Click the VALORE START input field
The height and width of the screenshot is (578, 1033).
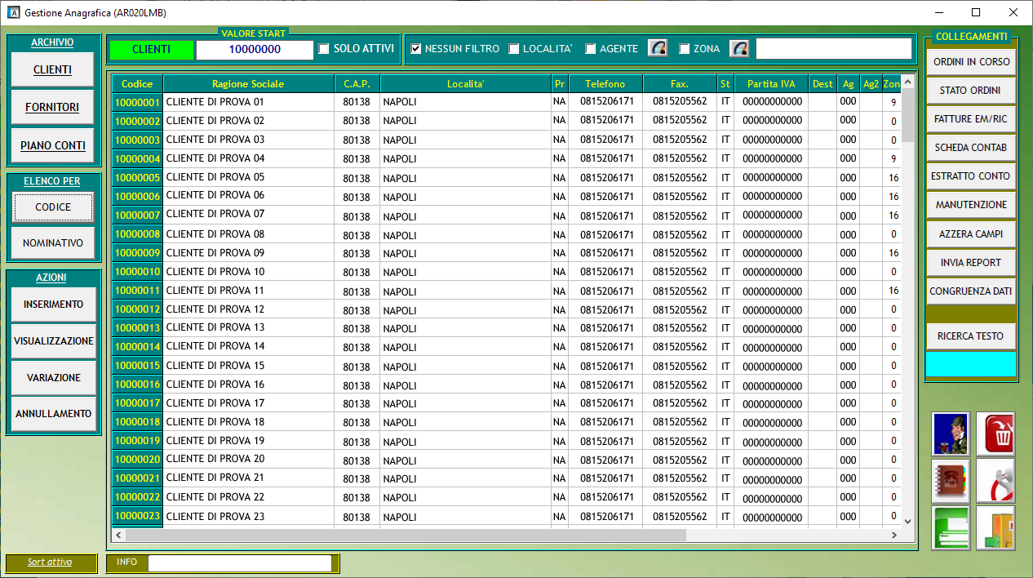pos(255,49)
